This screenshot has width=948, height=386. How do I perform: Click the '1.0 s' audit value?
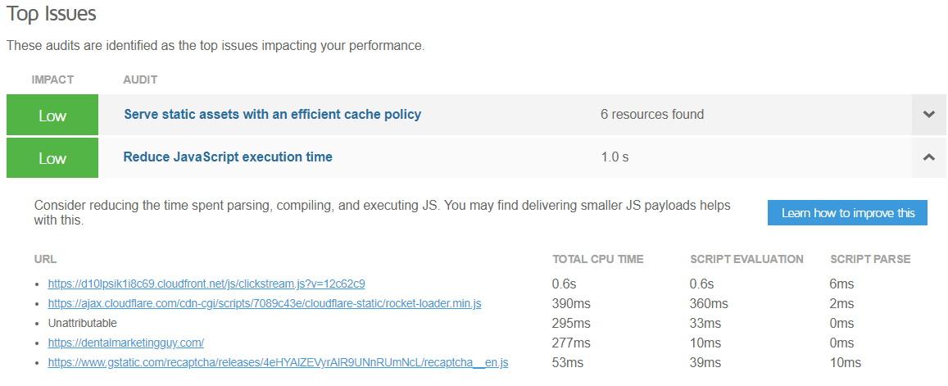pyautogui.click(x=615, y=157)
